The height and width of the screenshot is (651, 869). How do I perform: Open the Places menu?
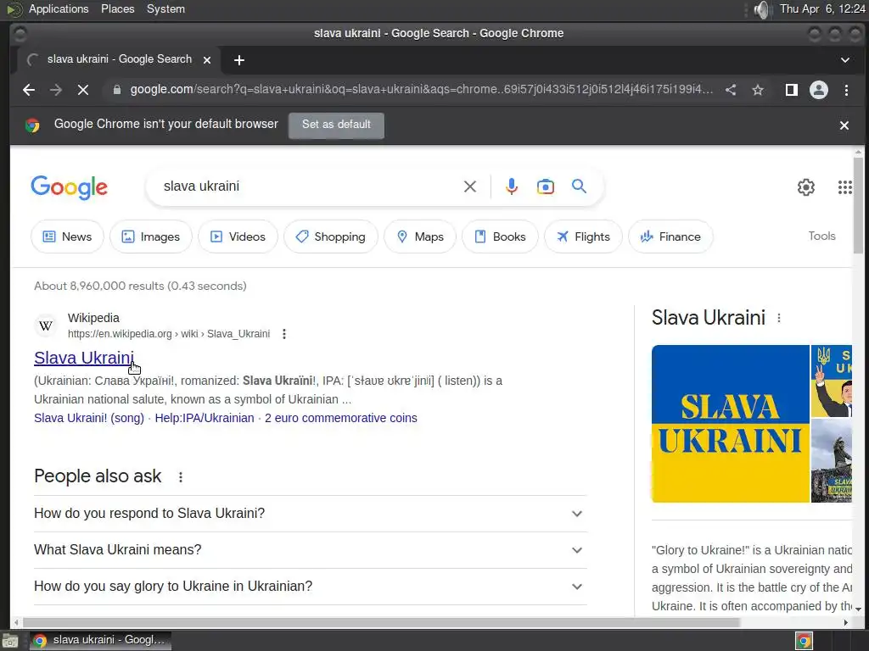pyautogui.click(x=117, y=8)
